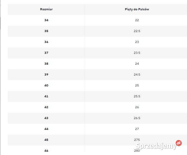The image size is (187, 155).
Task: Click the Rozmiar column header
Action: (46, 9)
